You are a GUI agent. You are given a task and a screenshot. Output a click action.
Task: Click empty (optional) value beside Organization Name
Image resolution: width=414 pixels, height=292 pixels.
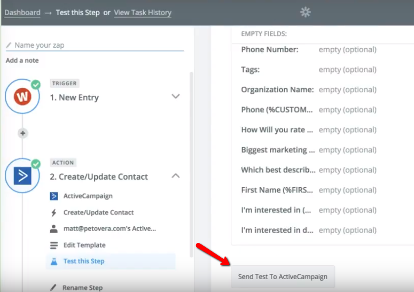[347, 90]
